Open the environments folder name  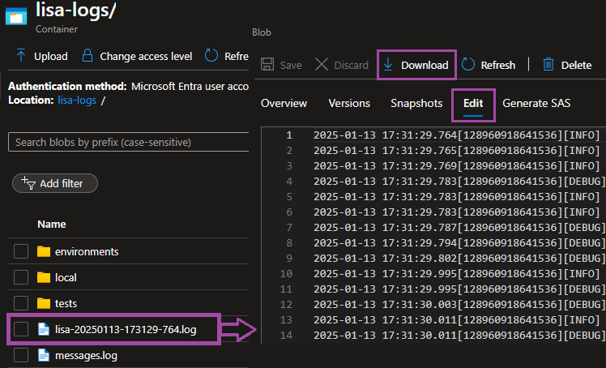(x=87, y=251)
